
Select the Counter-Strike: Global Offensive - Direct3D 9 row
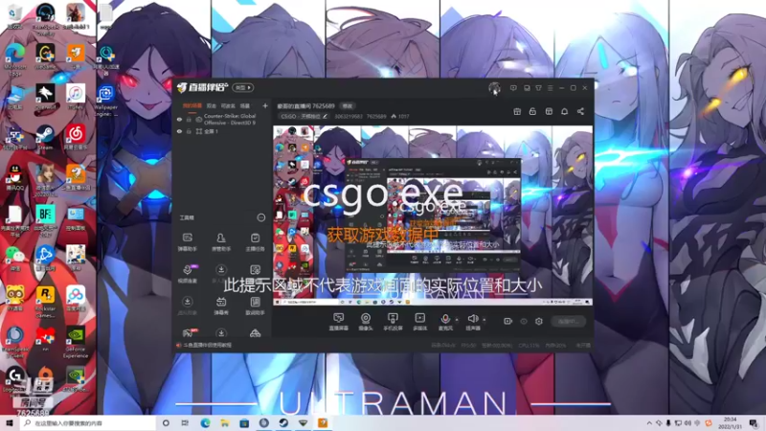(x=221, y=119)
